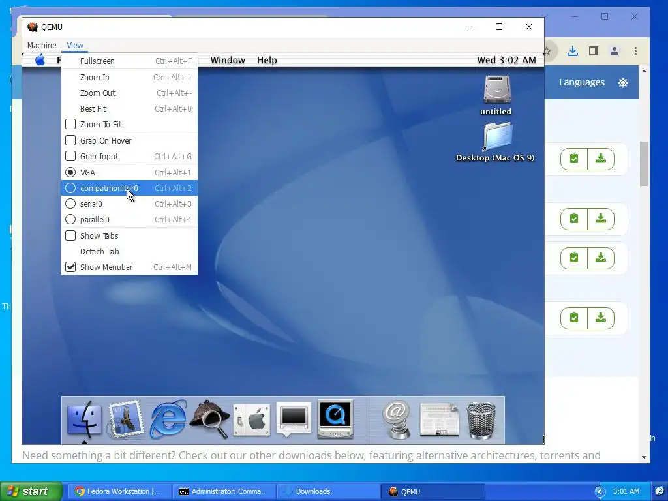Click the display monitor icon in the dock
The image size is (668, 501).
294,419
